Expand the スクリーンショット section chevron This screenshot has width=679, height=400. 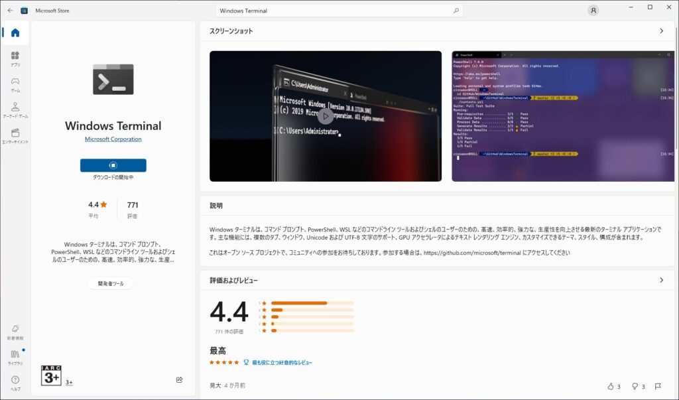pos(661,31)
